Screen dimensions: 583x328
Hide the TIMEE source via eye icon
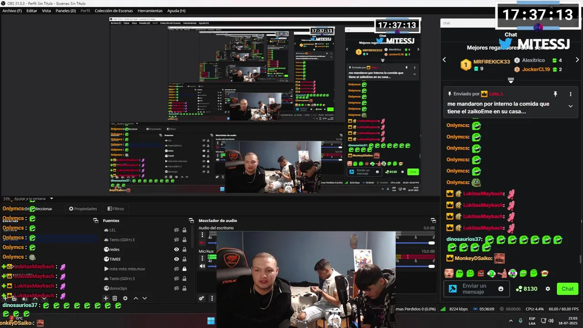click(x=176, y=259)
